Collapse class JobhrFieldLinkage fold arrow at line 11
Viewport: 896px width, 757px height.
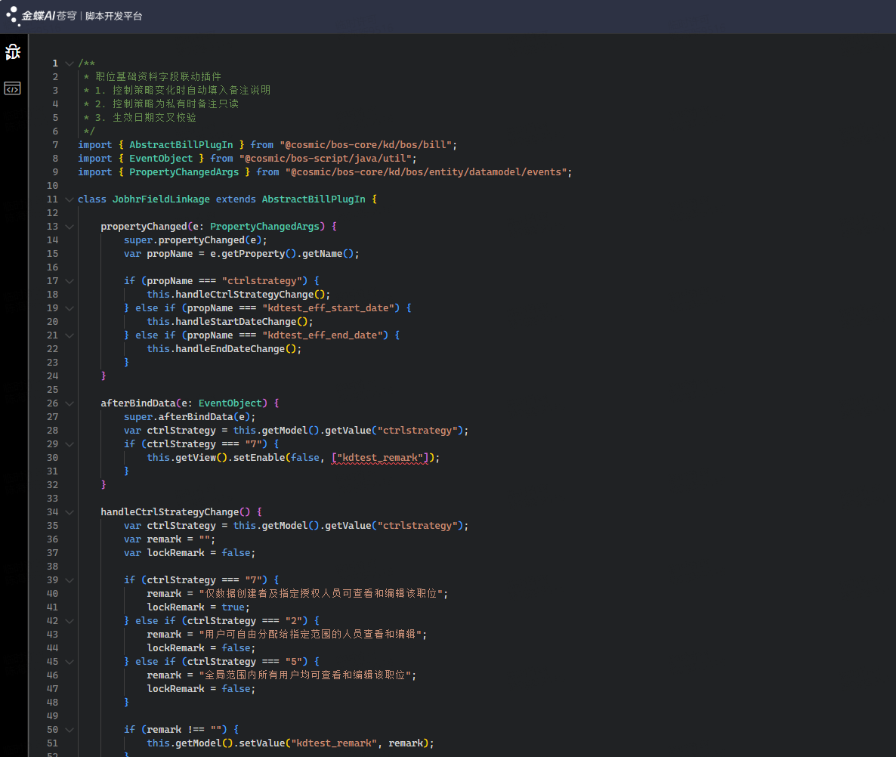[x=70, y=199]
